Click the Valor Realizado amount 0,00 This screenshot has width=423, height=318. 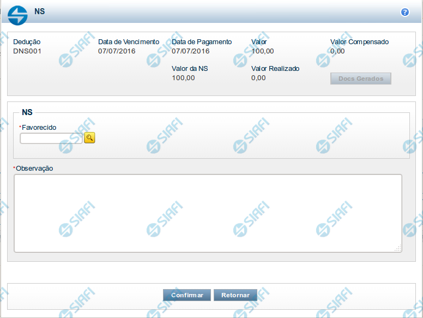[258, 77]
